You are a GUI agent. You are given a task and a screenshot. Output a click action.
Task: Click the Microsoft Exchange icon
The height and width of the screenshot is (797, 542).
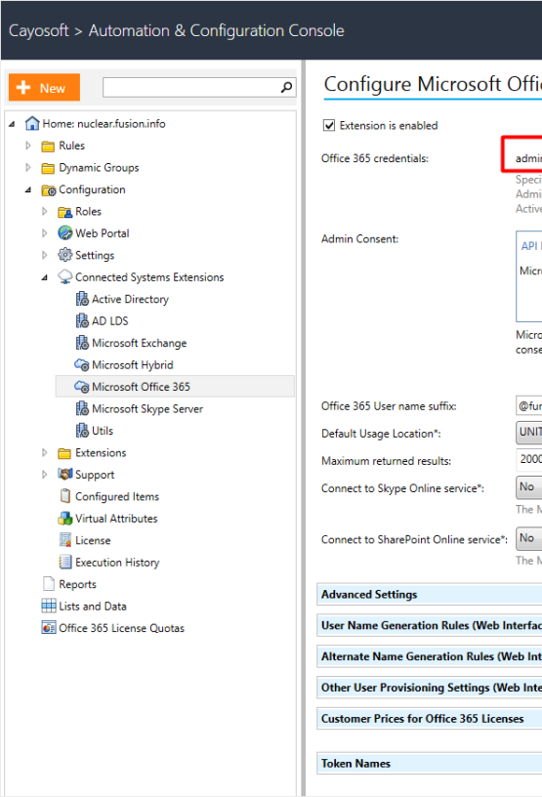[x=82, y=343]
